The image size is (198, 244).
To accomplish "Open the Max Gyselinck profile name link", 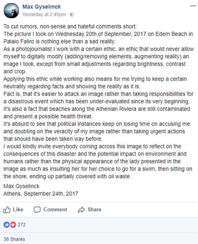I will click(x=41, y=7).
